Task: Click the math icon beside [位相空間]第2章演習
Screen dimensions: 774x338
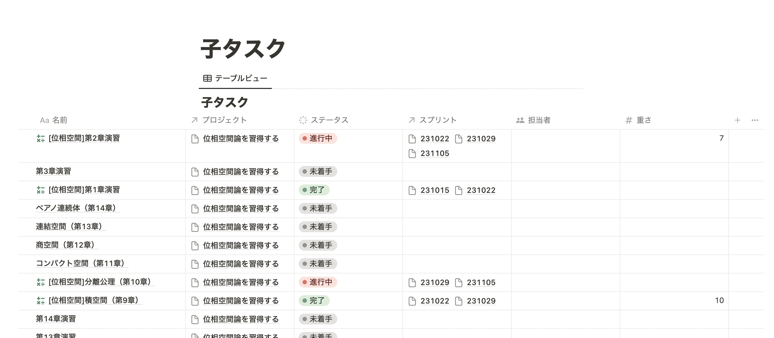Action: pyautogui.click(x=40, y=138)
